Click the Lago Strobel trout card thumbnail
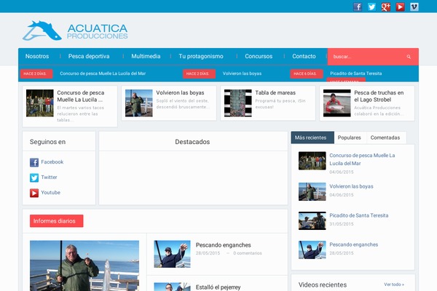The image size is (437, 291). [x=337, y=103]
